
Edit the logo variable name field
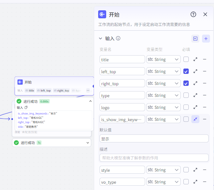click(x=122, y=107)
